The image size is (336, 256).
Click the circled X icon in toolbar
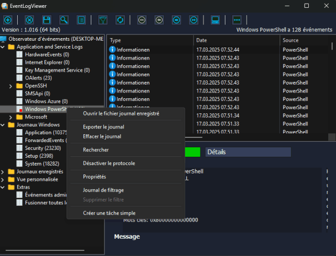[29, 20]
